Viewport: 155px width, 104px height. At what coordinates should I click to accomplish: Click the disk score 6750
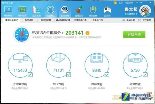tap(135, 70)
